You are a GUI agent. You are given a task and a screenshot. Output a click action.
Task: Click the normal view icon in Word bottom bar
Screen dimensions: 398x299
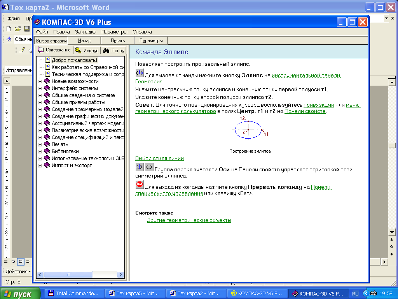pos(6,261)
